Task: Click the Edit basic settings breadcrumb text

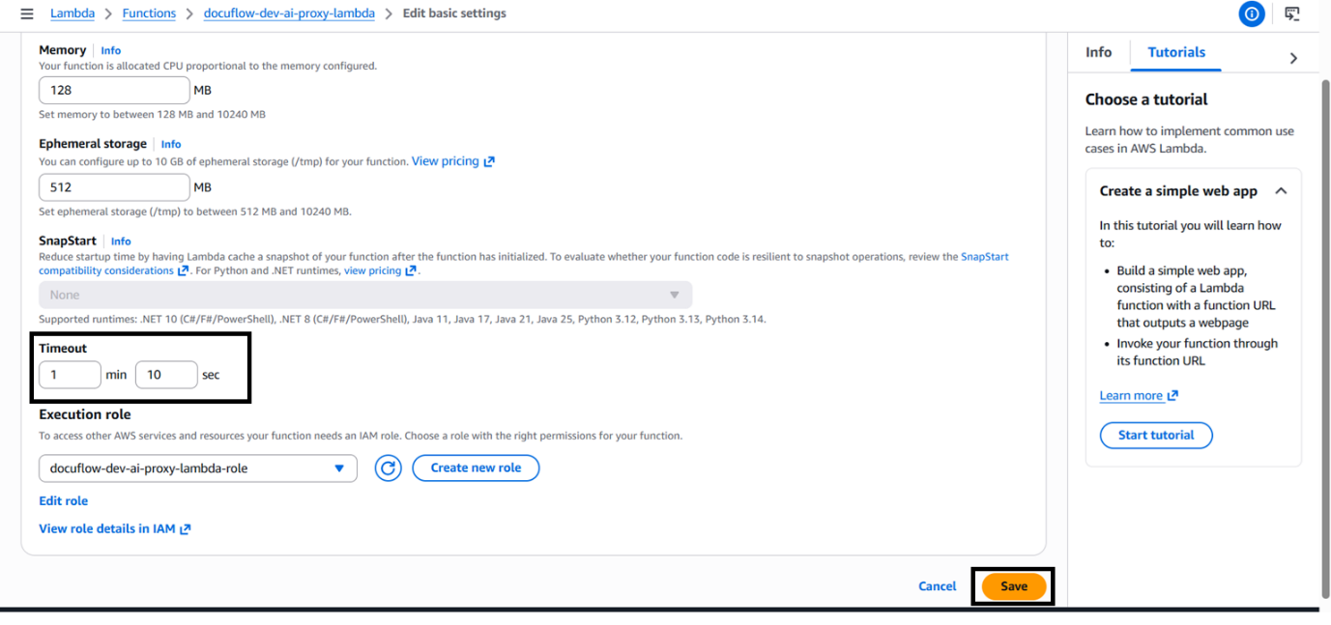Action: coord(454,14)
